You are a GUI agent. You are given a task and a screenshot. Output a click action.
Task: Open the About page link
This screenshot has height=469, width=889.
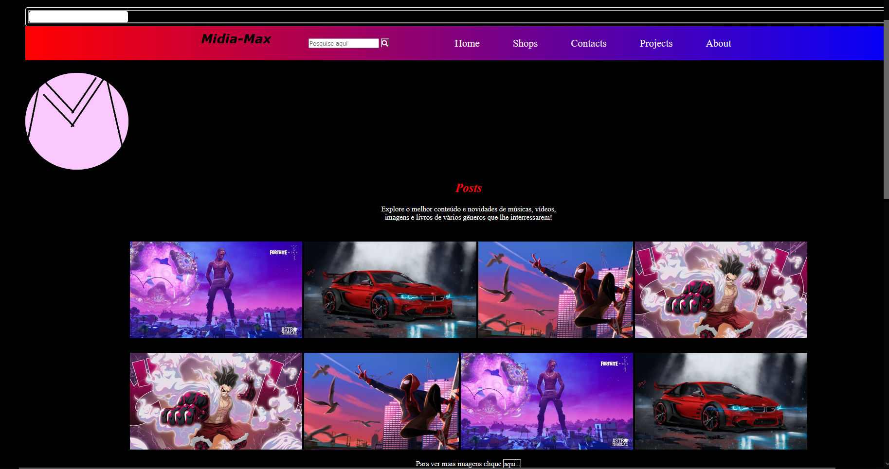coord(718,44)
